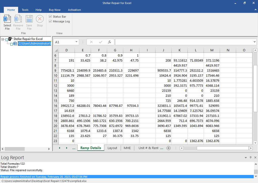
Task: Select the Stellar Repair for Excel tree root
Action: (28, 39)
